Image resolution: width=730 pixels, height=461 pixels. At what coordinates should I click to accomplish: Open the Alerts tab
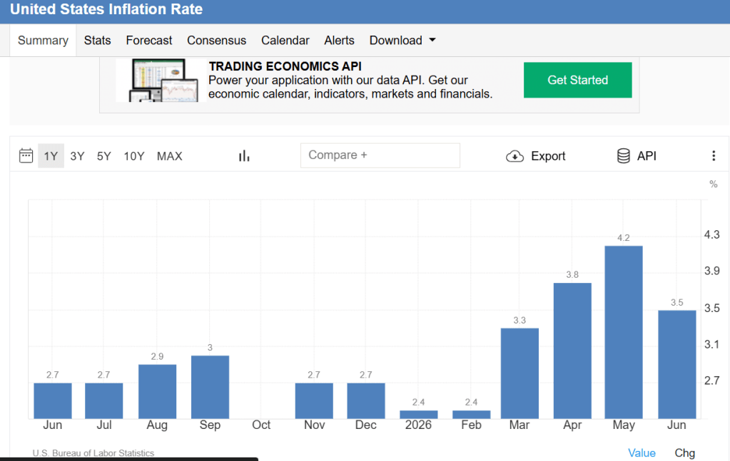340,41
